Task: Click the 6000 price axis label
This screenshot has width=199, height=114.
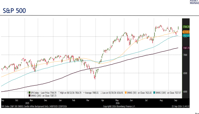Action: pos(185,92)
